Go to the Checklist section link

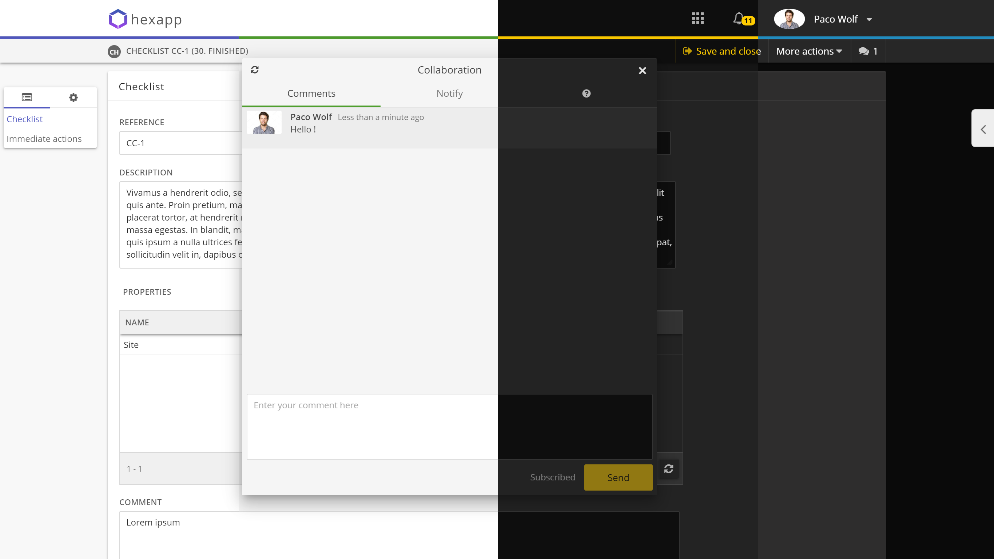click(24, 119)
